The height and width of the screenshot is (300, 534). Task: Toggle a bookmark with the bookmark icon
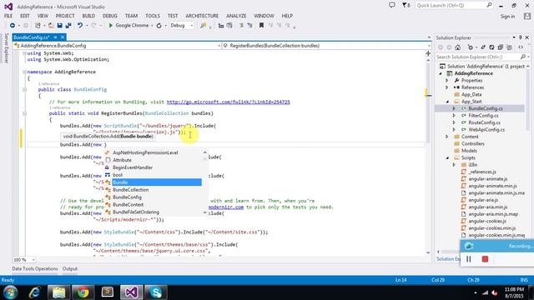(261, 26)
